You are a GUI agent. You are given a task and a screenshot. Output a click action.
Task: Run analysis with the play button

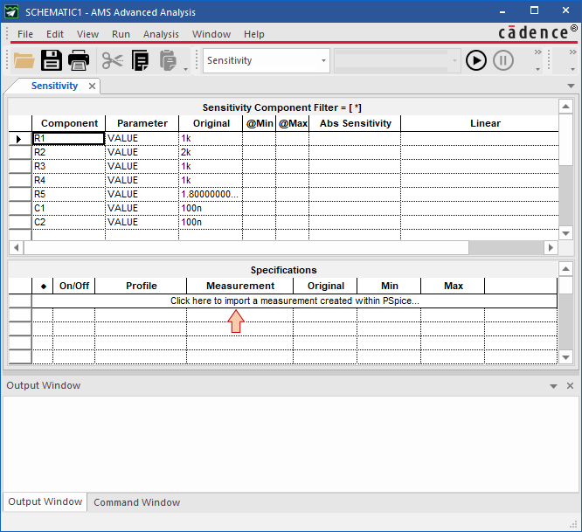[x=476, y=60]
